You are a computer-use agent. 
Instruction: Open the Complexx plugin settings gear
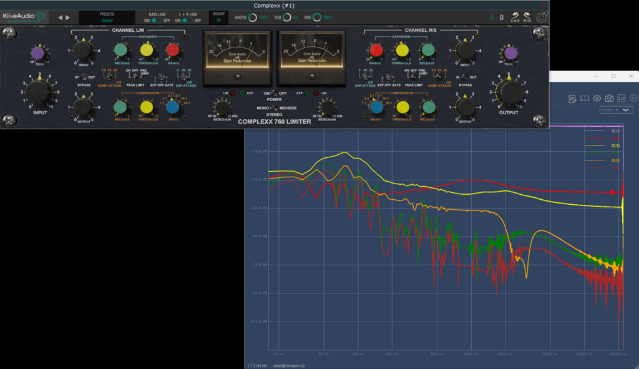pyautogui.click(x=542, y=17)
